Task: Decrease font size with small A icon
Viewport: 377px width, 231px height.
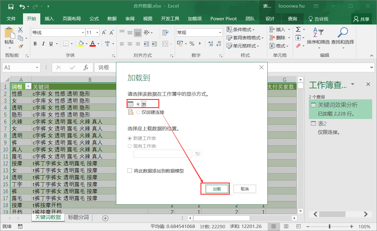Action: [x=112, y=32]
